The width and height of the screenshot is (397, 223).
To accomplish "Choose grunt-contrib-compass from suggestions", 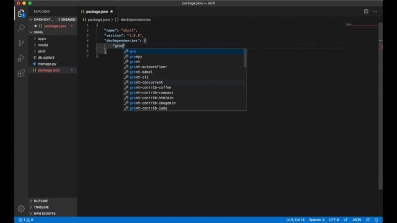I will (184, 93).
